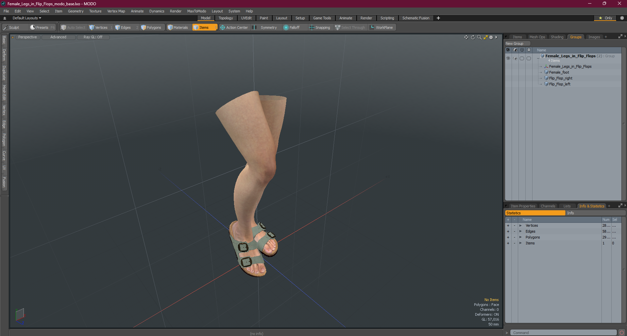Add a new layout tab with plus
627x336 pixels.
click(x=438, y=18)
